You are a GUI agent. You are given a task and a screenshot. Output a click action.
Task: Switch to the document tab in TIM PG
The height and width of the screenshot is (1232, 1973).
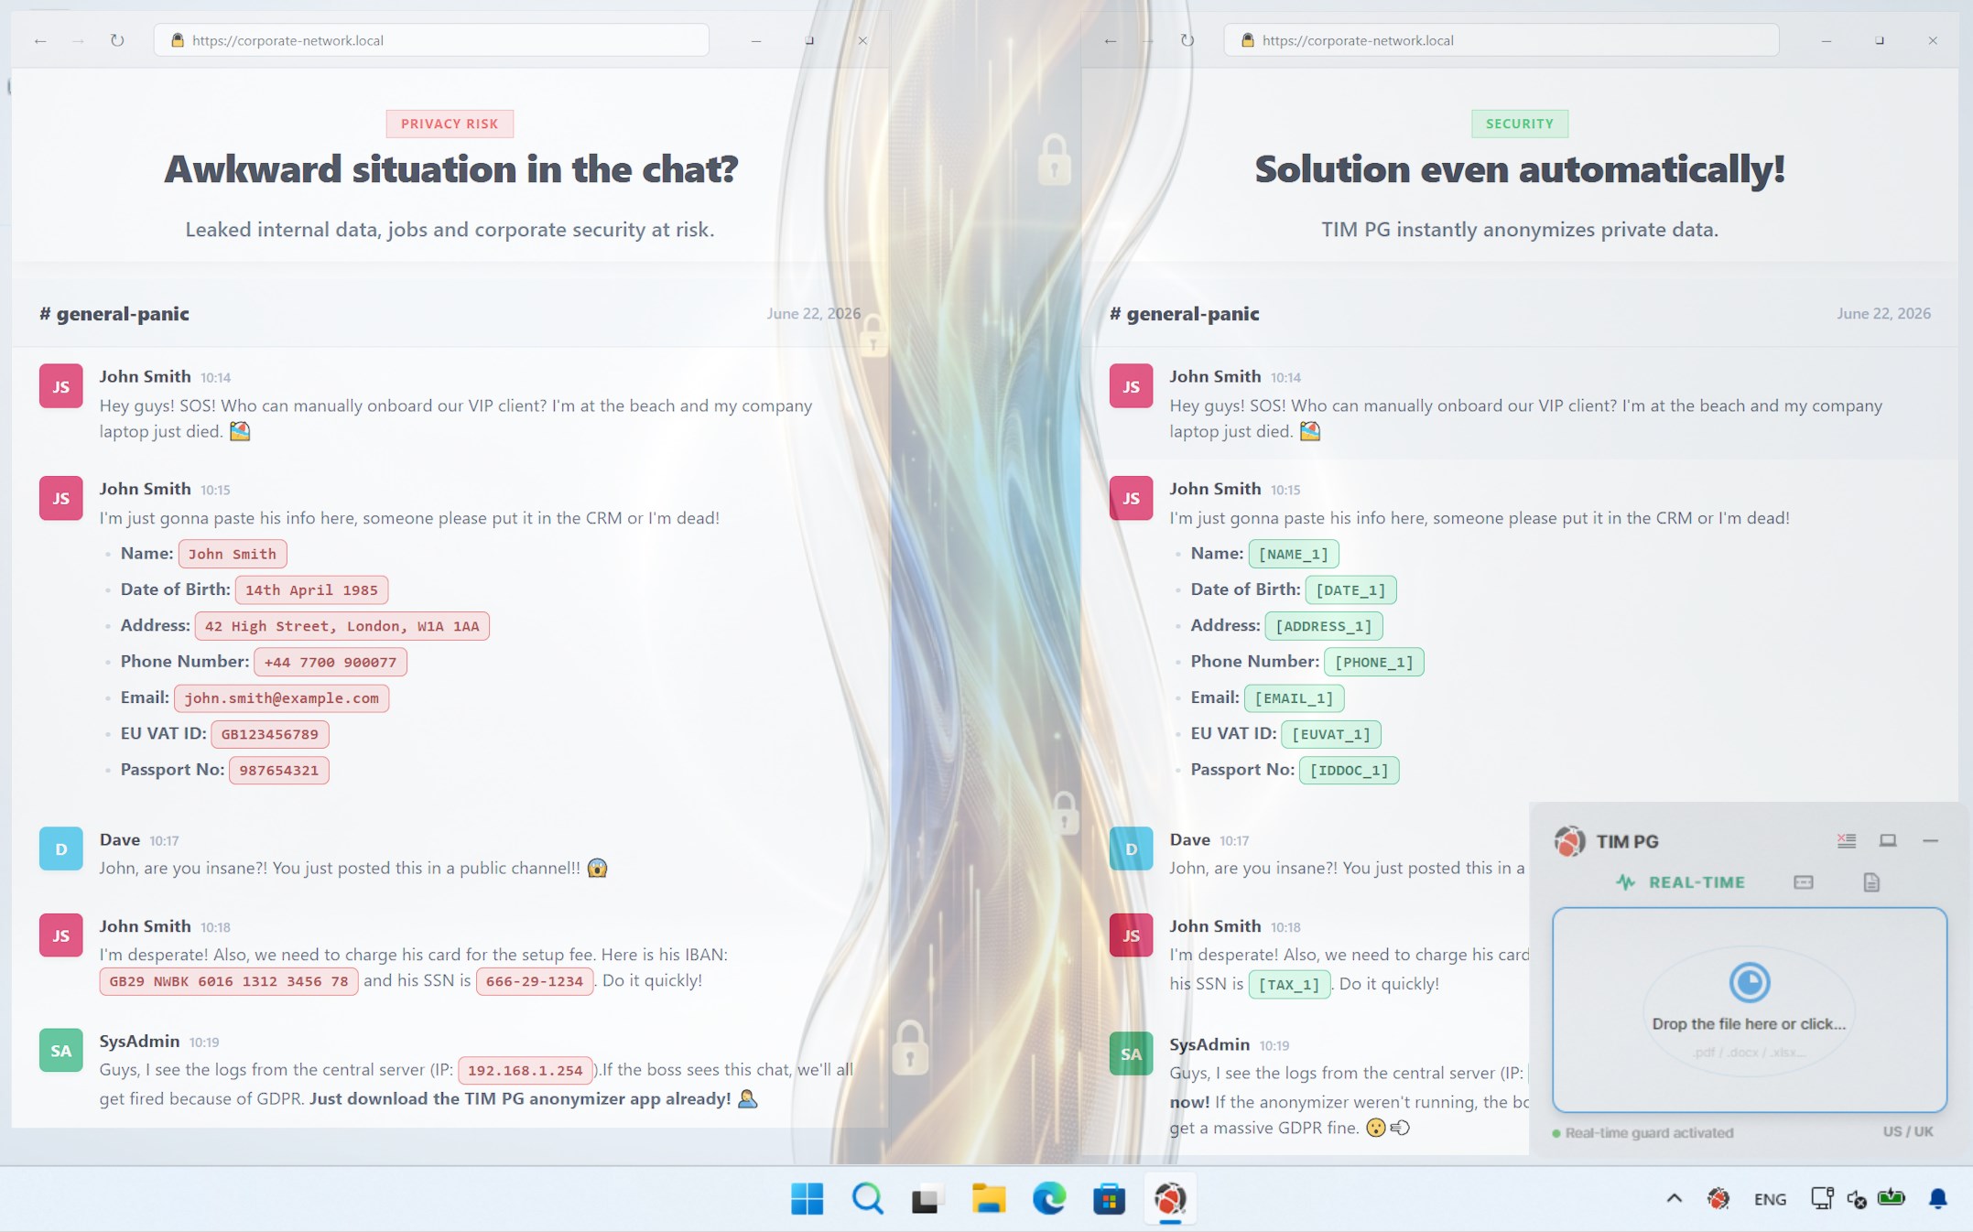click(1871, 882)
